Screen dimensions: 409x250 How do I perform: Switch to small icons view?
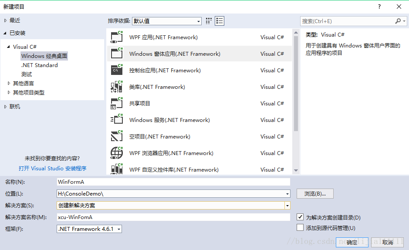[x=209, y=21]
